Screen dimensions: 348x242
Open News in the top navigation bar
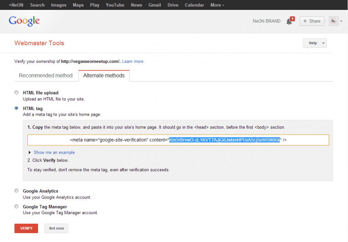click(136, 5)
